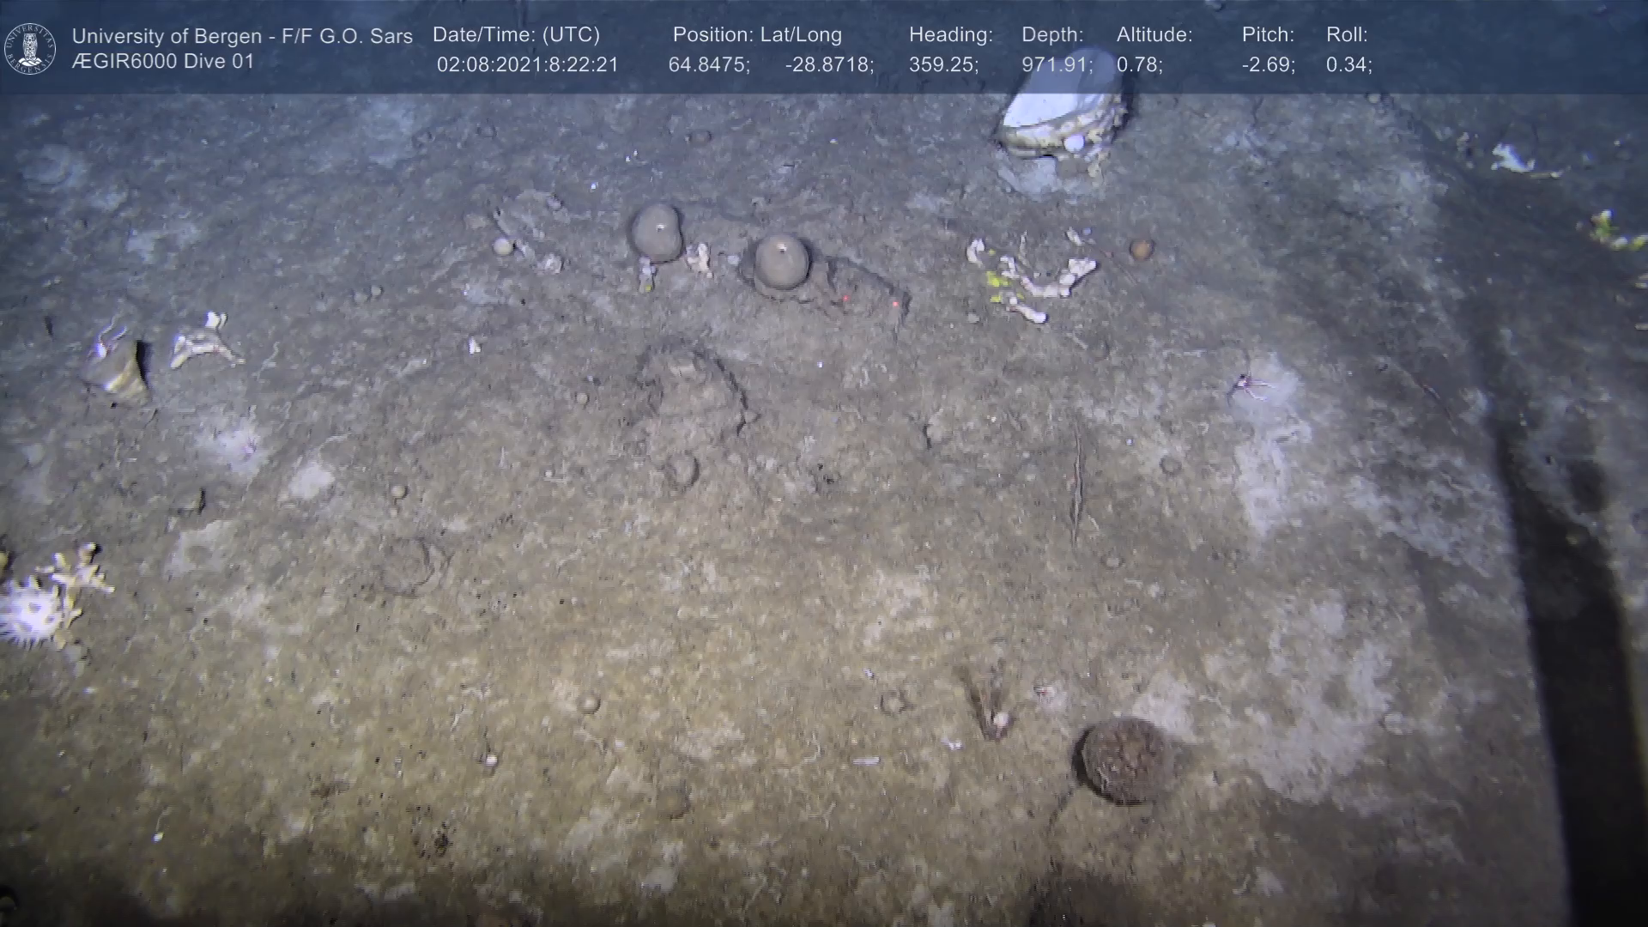Screen dimensions: 1648x927
Task: Select the Position Lat/Long label
Action: [x=757, y=35]
